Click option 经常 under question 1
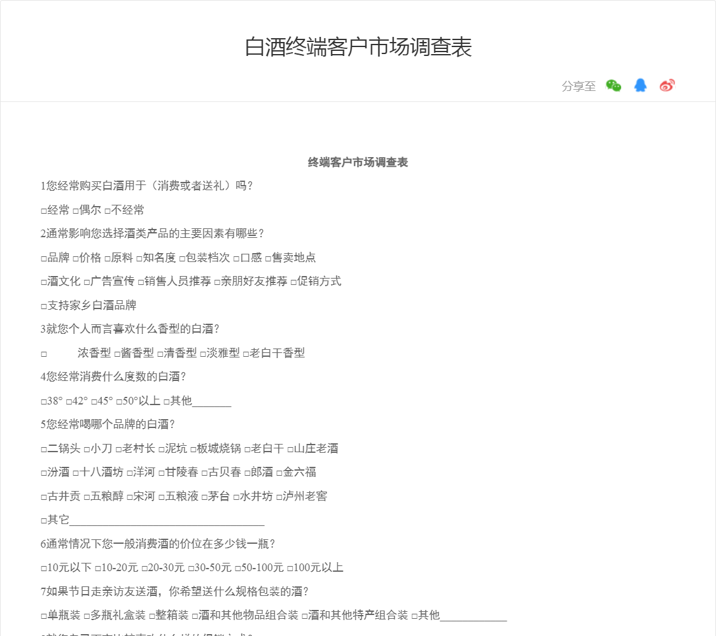 point(55,210)
